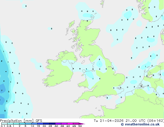Click the '(06+162)' model run text
This screenshot has height=127, width=164.
click(156, 121)
